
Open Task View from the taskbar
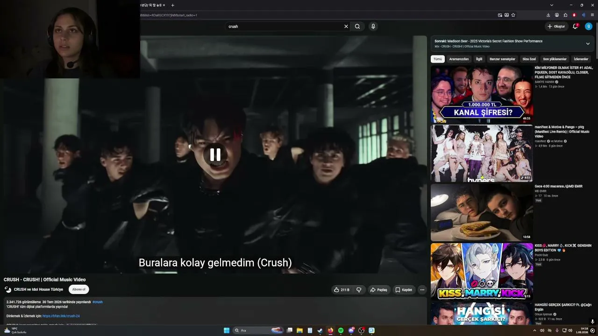pyautogui.click(x=290, y=330)
